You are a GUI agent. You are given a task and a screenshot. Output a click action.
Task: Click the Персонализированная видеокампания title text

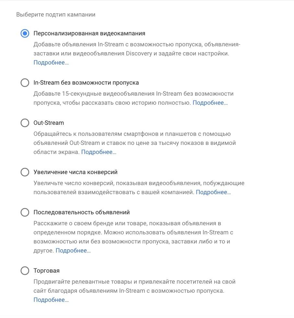click(89, 33)
